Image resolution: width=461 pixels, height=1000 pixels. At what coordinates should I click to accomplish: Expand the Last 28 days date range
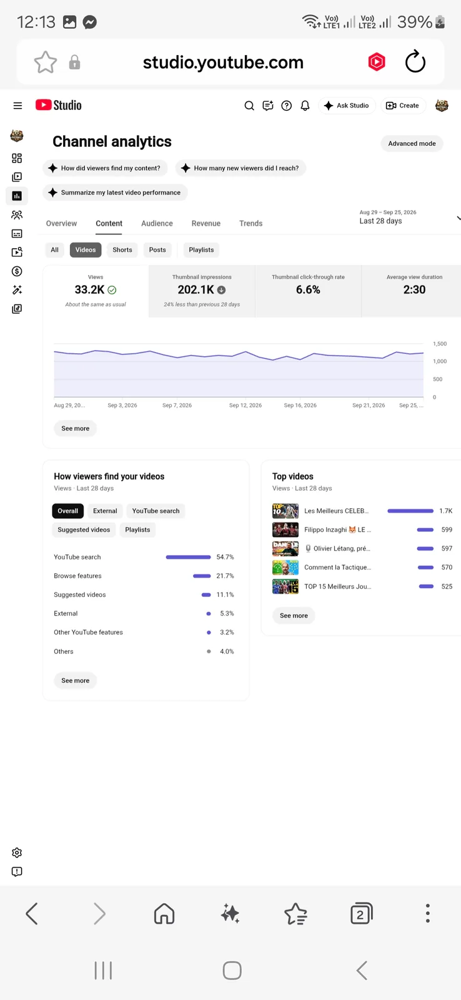coord(409,217)
